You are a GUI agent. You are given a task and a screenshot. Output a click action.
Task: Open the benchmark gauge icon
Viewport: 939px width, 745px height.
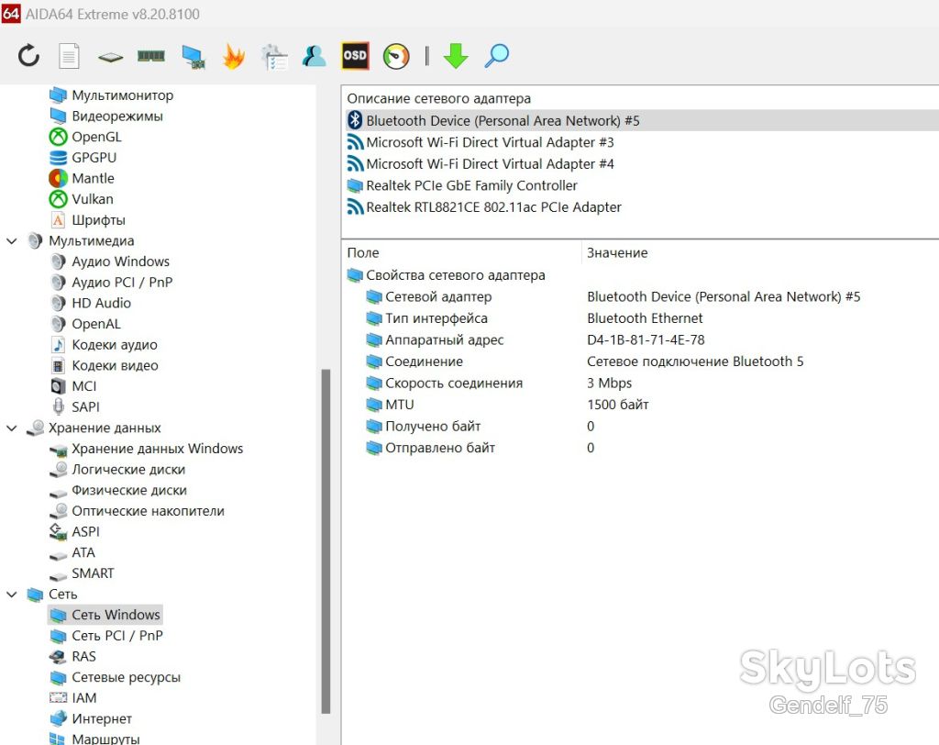[396, 56]
